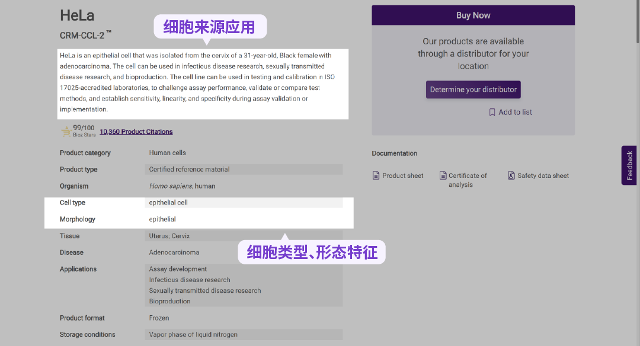Click the Storage conditions label
The width and height of the screenshot is (640, 346).
[x=87, y=335]
